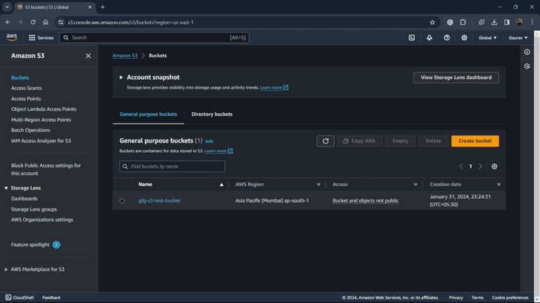The height and width of the screenshot is (303, 540).
Task: Open Block Public Access settings for this account
Action: coord(46,169)
